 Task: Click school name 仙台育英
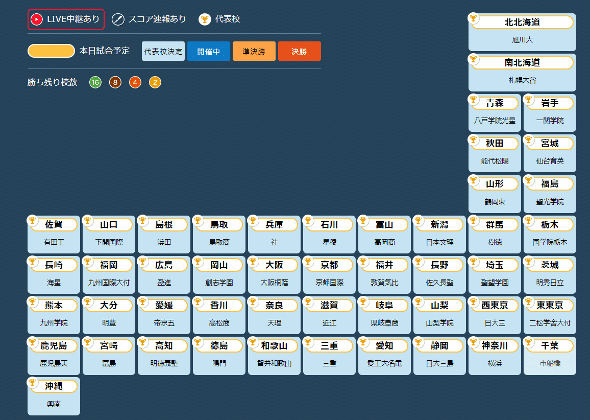(550, 161)
